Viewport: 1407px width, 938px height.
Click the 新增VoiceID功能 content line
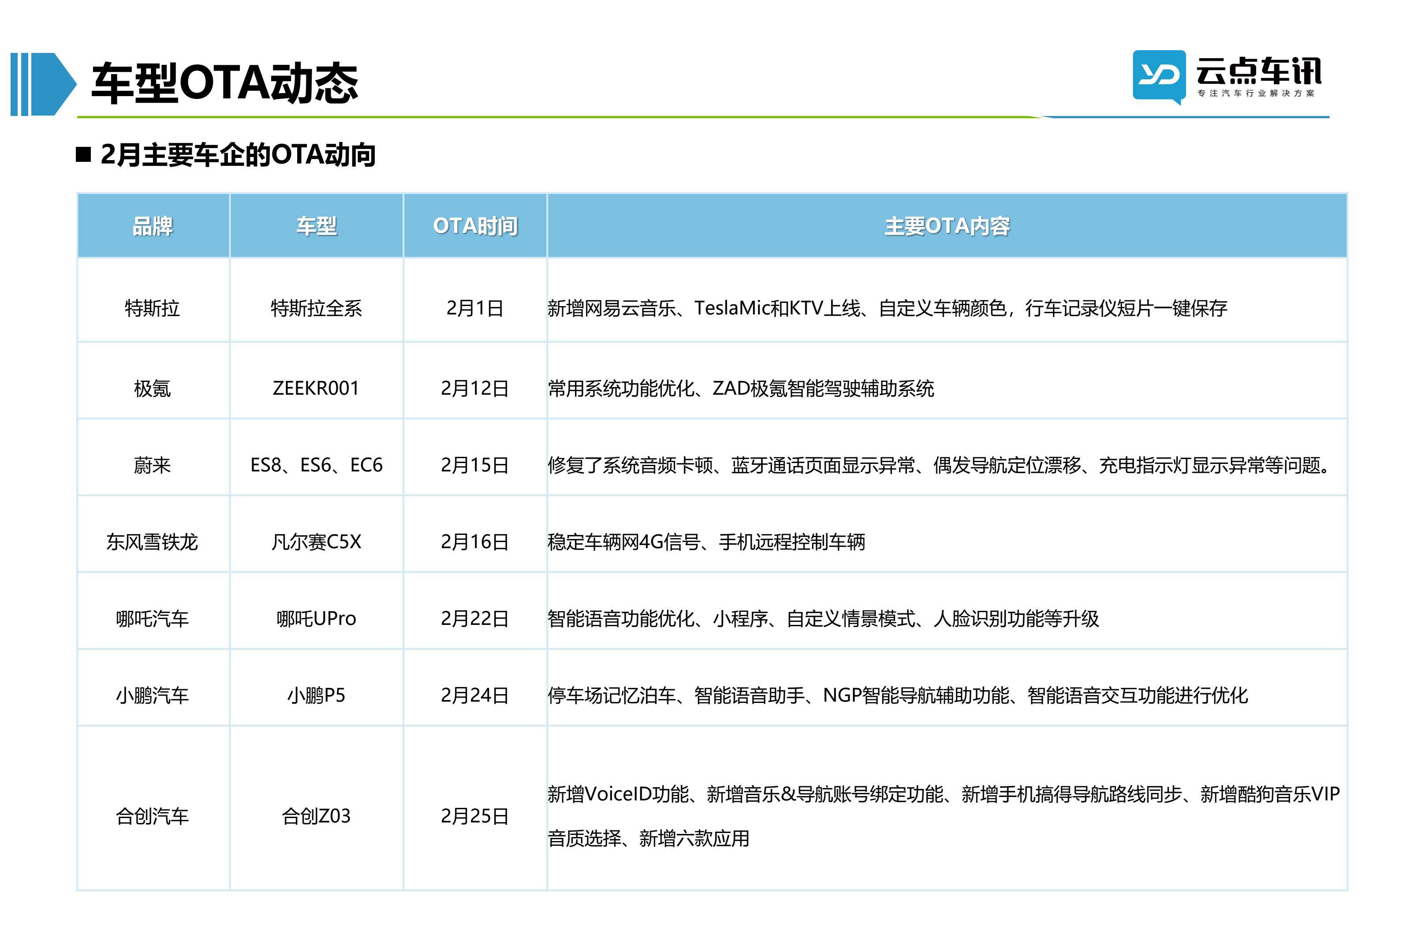(x=944, y=794)
